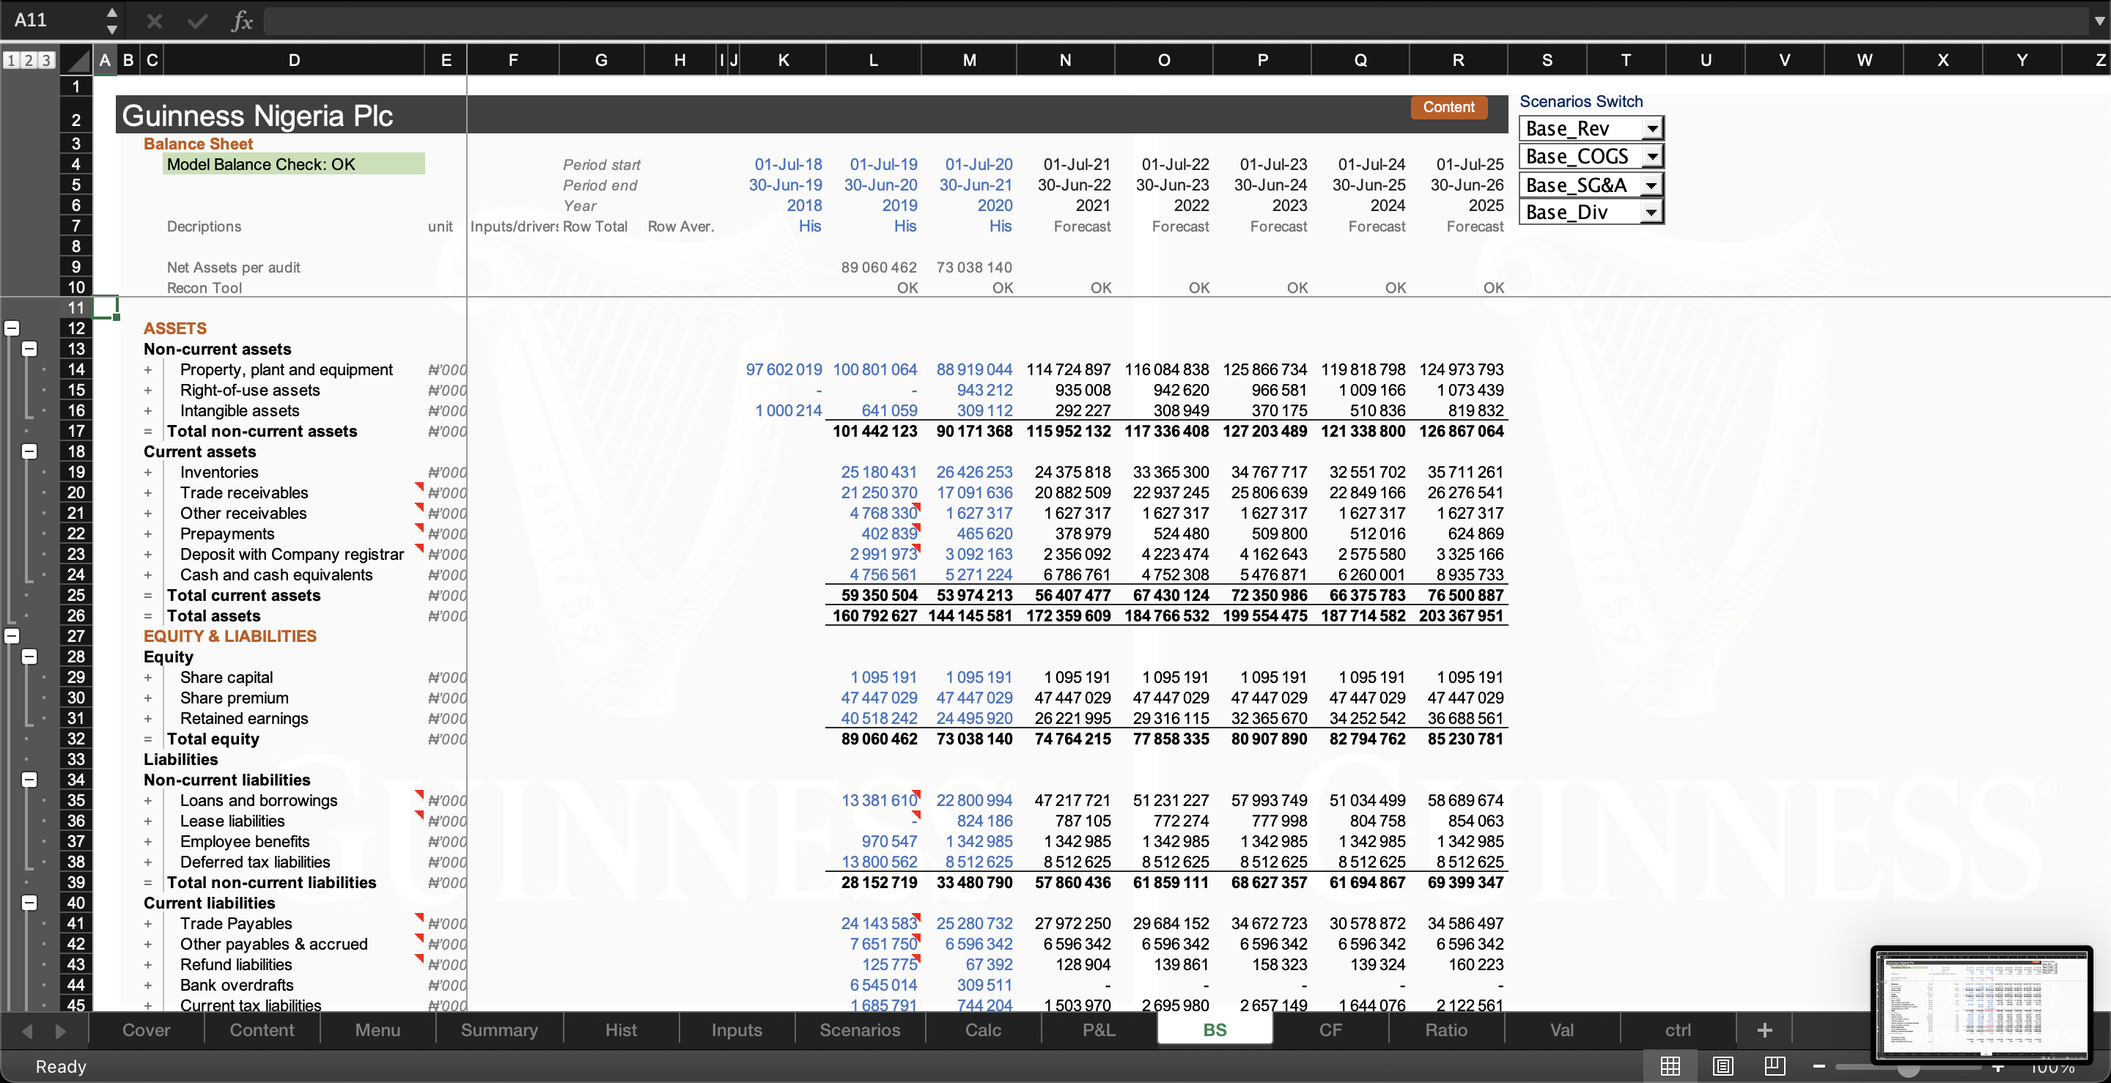Screen dimensions: 2111x1083
Task: Select the active BS sheet tab
Action: tap(1215, 1030)
